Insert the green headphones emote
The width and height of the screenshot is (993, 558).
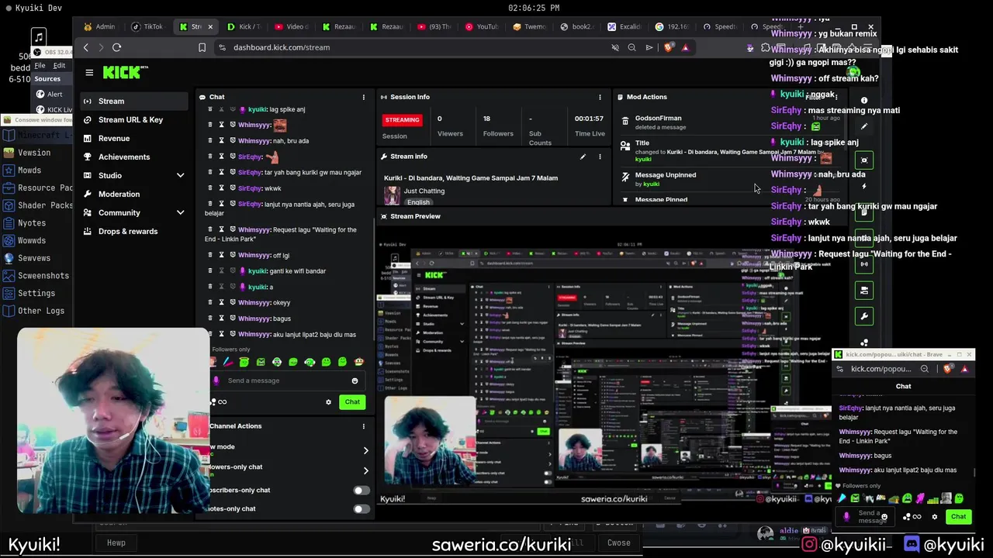tap(310, 362)
